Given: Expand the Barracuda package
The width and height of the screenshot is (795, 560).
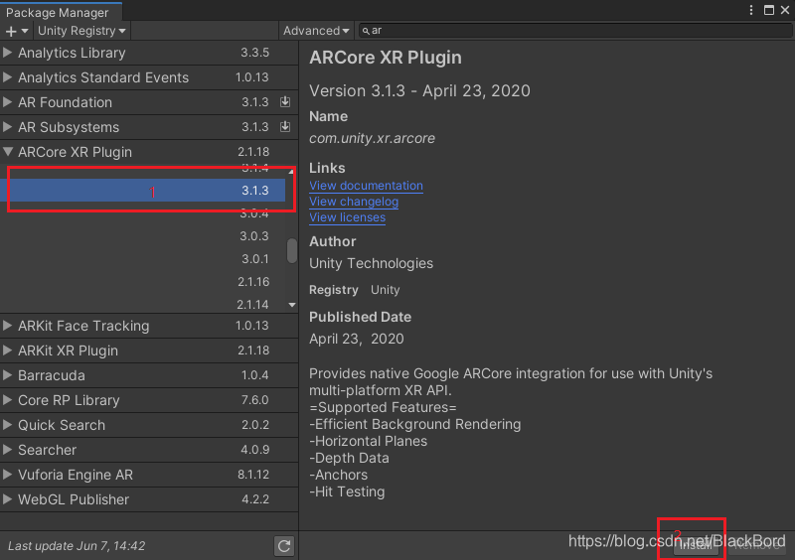Looking at the screenshot, I should tap(7, 375).
